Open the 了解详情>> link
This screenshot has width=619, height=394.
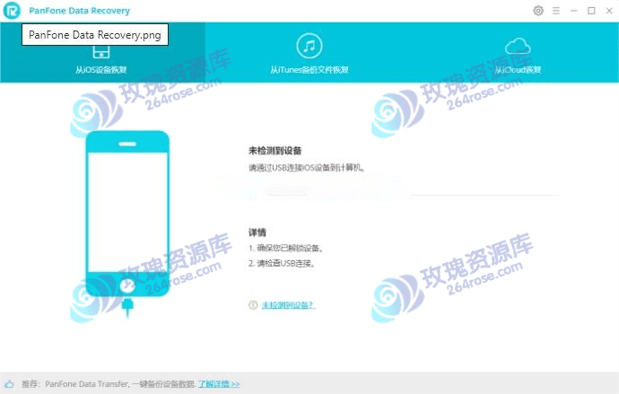click(219, 384)
